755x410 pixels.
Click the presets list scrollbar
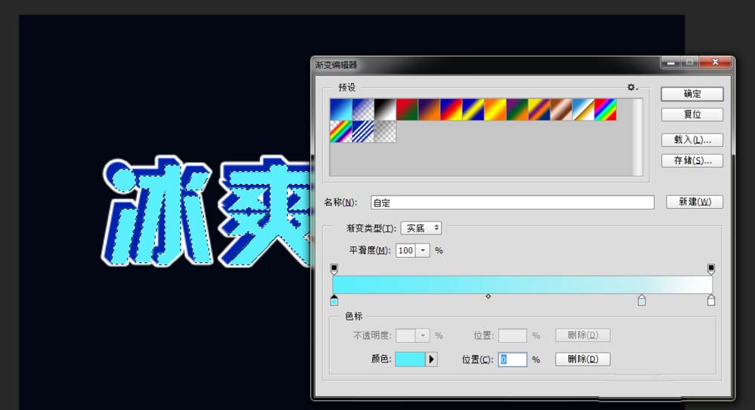pyautogui.click(x=637, y=137)
